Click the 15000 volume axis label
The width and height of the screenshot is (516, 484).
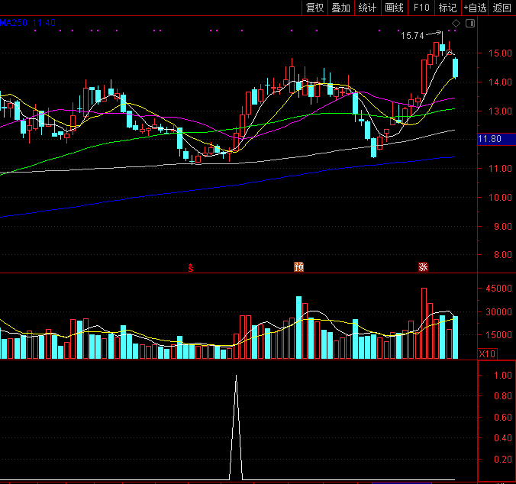coord(498,335)
